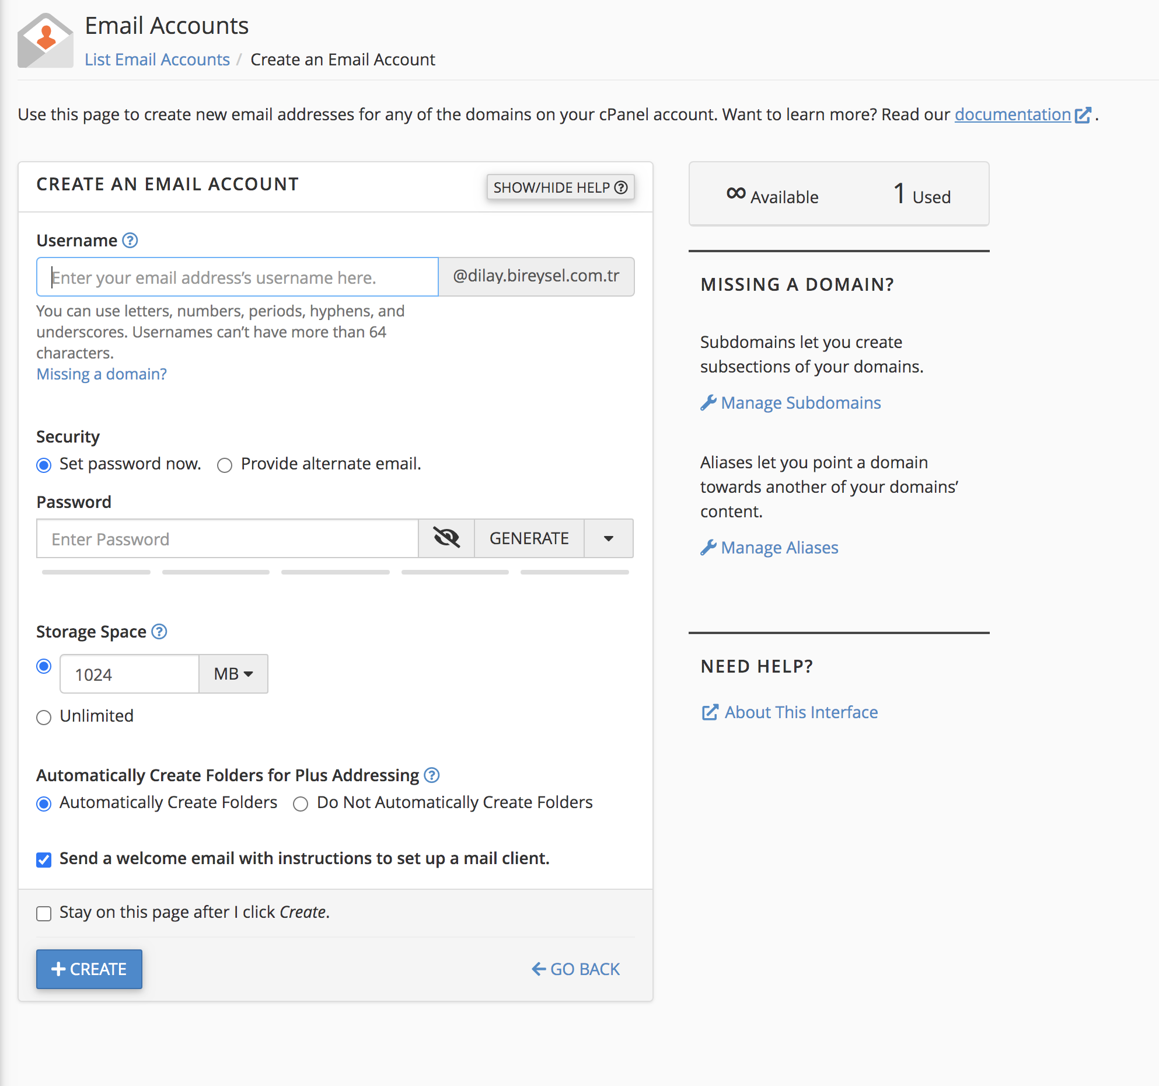The height and width of the screenshot is (1086, 1159).
Task: Open Username help question-mark icon
Action: pyautogui.click(x=130, y=241)
